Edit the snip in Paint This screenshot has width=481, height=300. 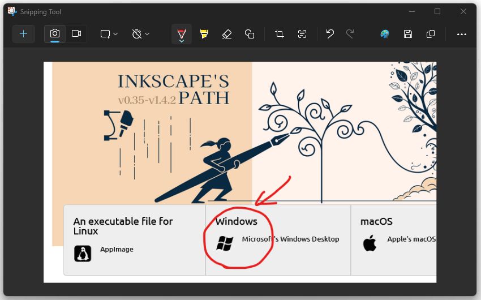pos(385,34)
